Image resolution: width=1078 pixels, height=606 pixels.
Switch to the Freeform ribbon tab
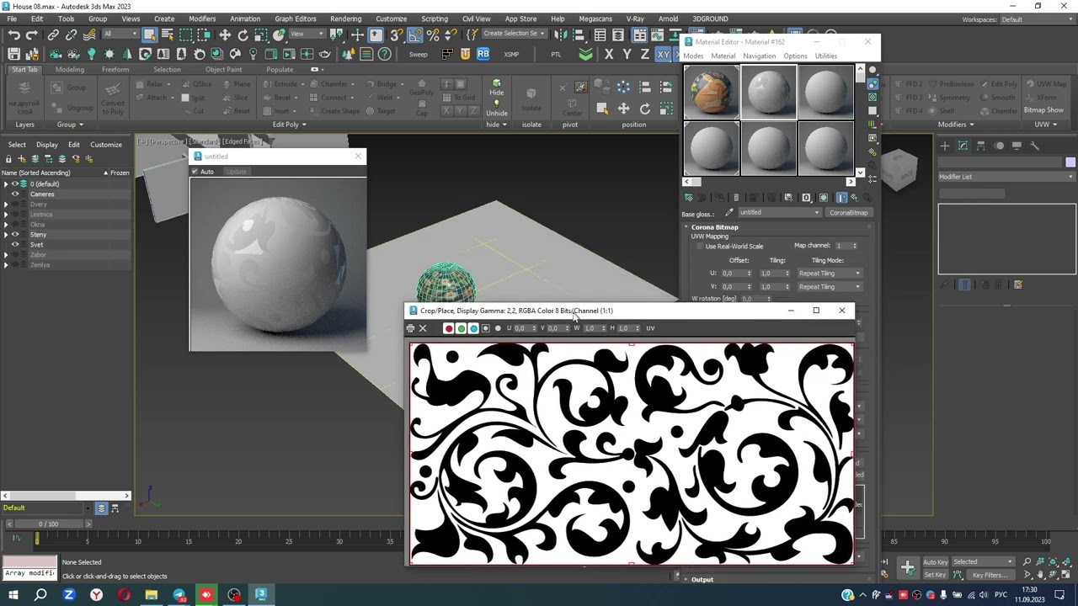115,70
